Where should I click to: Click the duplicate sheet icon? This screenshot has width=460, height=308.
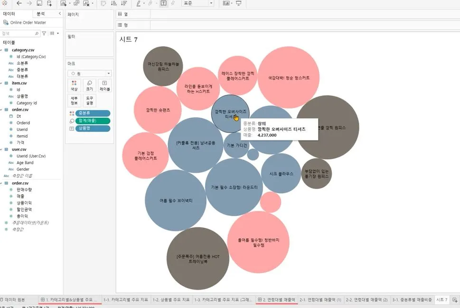[x=76, y=3]
